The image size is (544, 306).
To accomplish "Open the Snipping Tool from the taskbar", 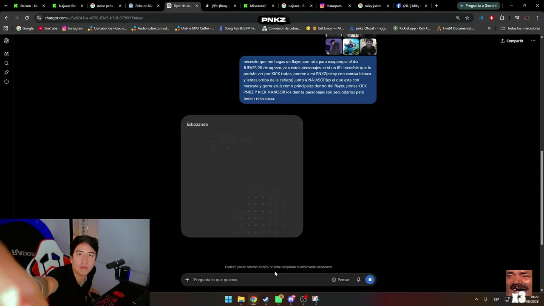I will (315, 299).
